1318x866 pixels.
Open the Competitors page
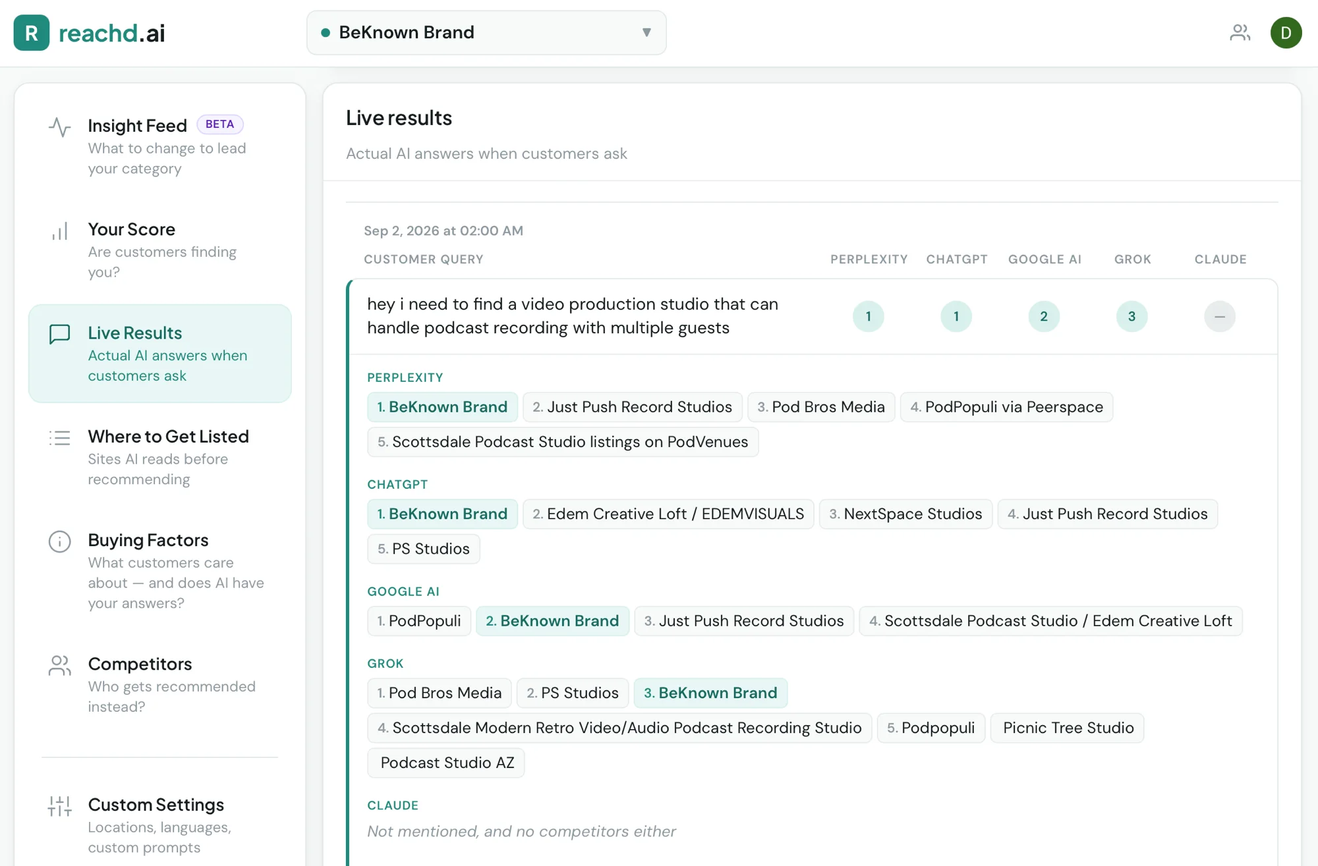(x=160, y=684)
